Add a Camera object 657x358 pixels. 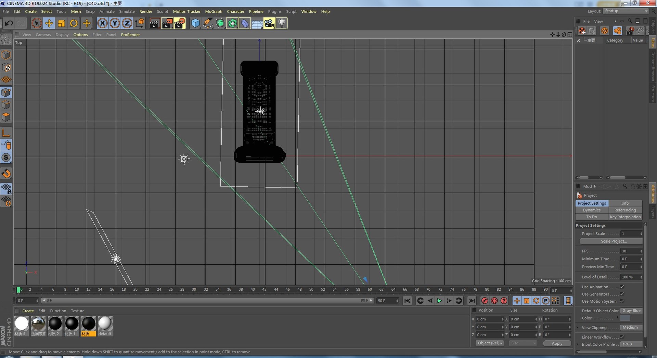point(269,23)
